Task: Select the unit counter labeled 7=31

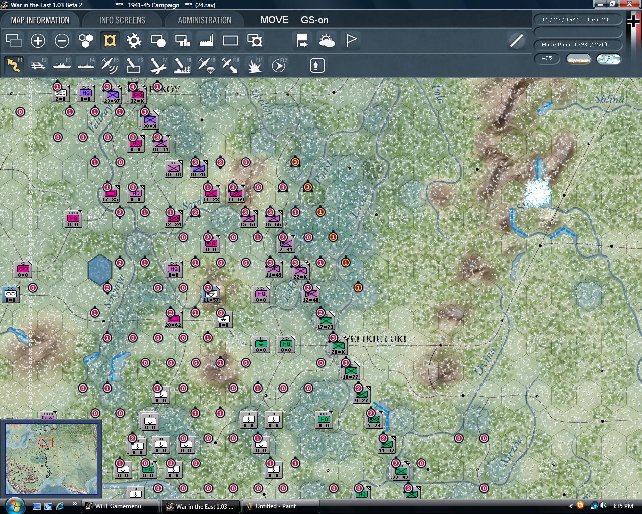Action: [x=286, y=244]
